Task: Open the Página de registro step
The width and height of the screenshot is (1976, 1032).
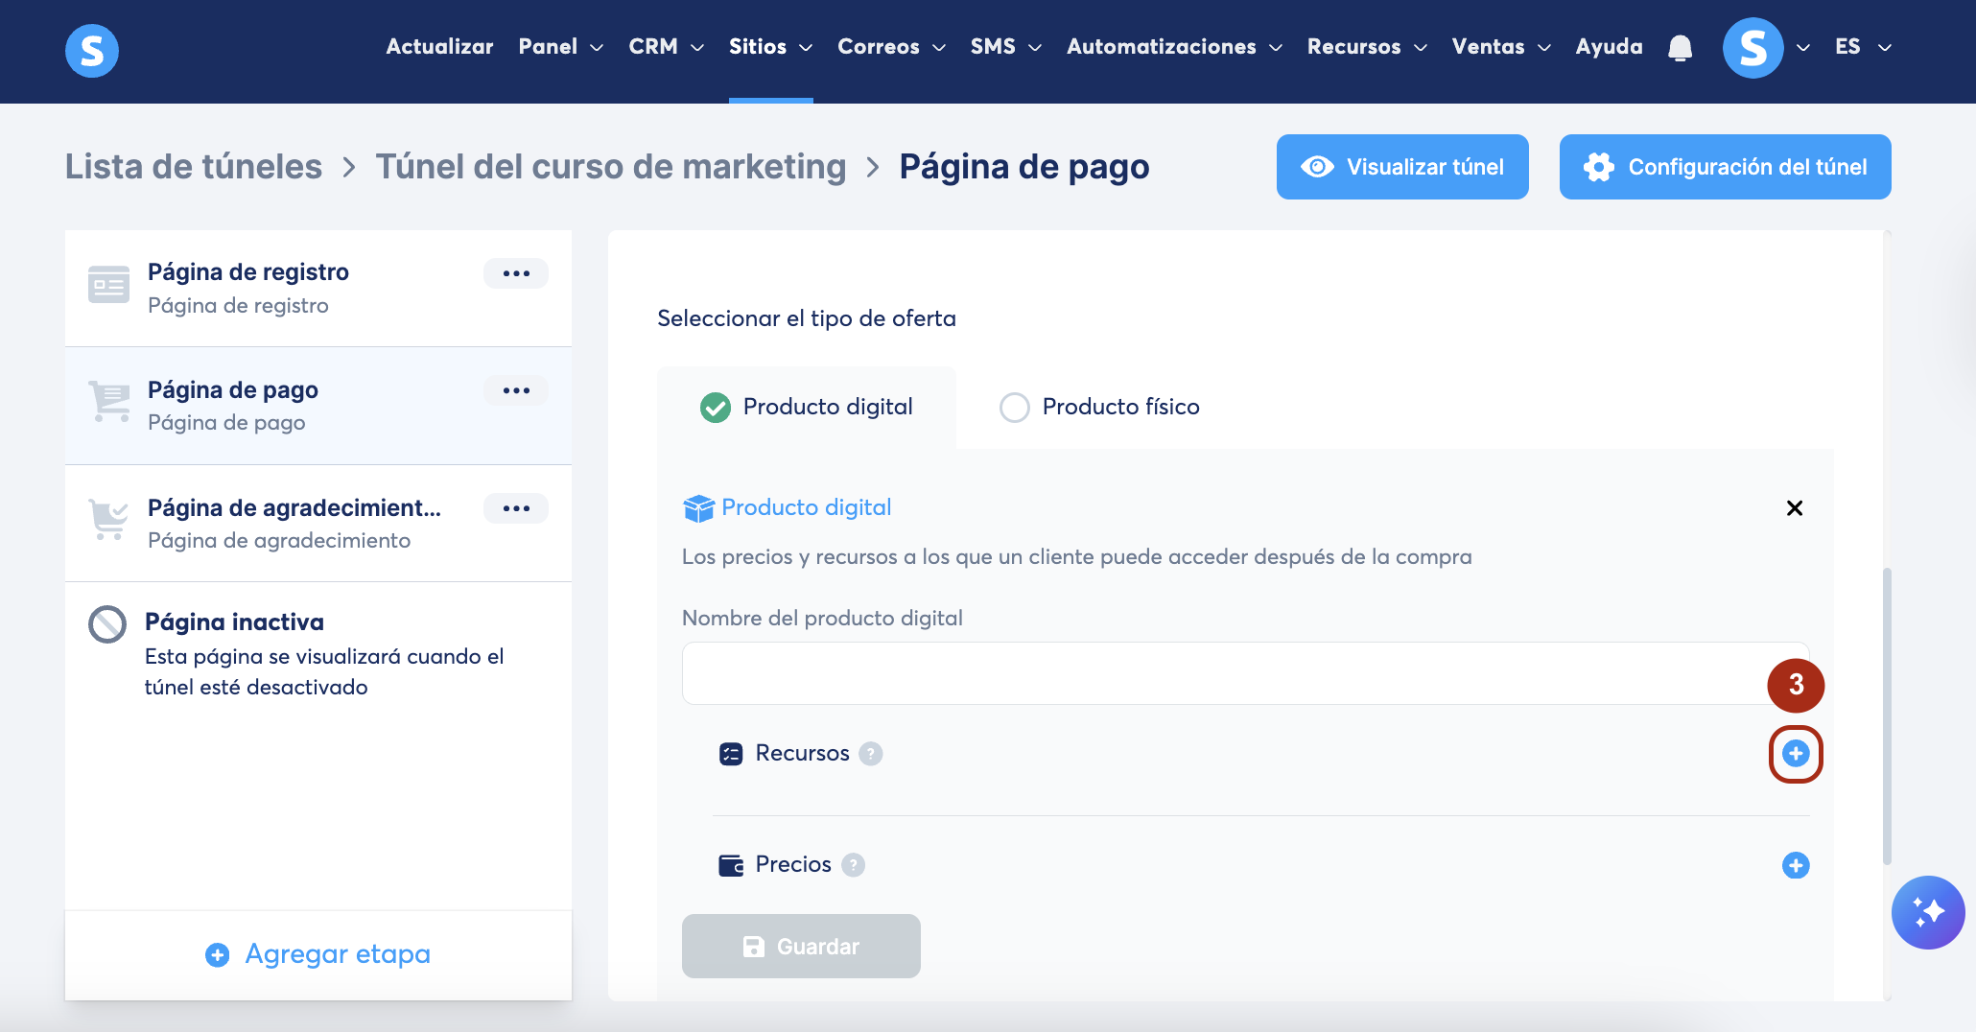Action: (x=318, y=288)
